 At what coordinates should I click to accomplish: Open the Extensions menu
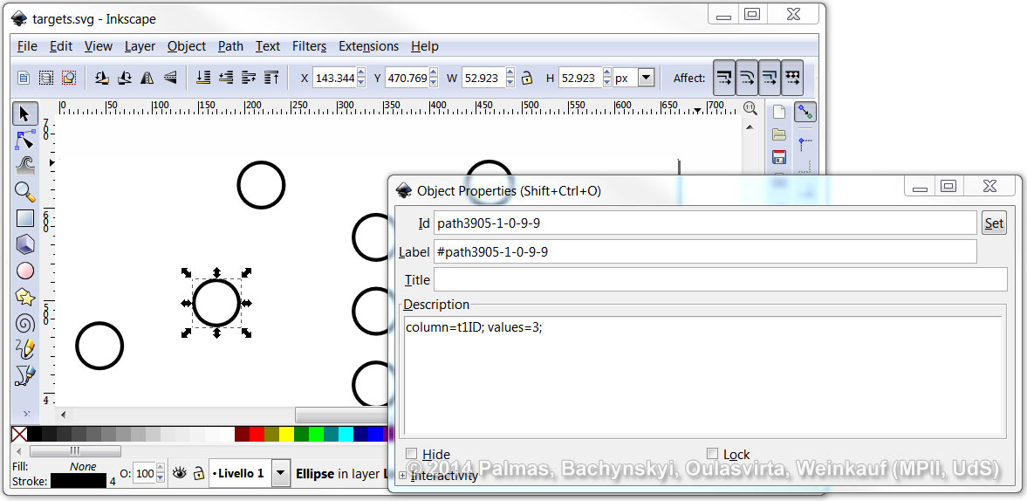368,46
